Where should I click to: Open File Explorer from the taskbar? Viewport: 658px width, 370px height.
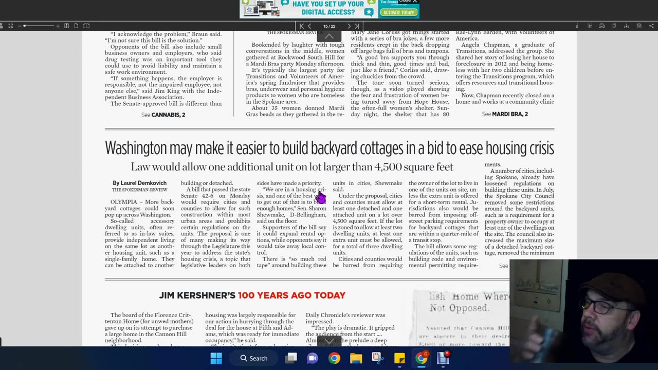(356, 358)
